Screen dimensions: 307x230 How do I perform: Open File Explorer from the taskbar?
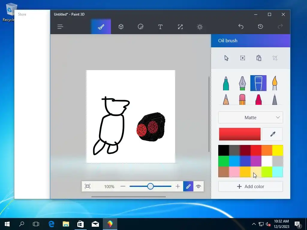point(66,224)
